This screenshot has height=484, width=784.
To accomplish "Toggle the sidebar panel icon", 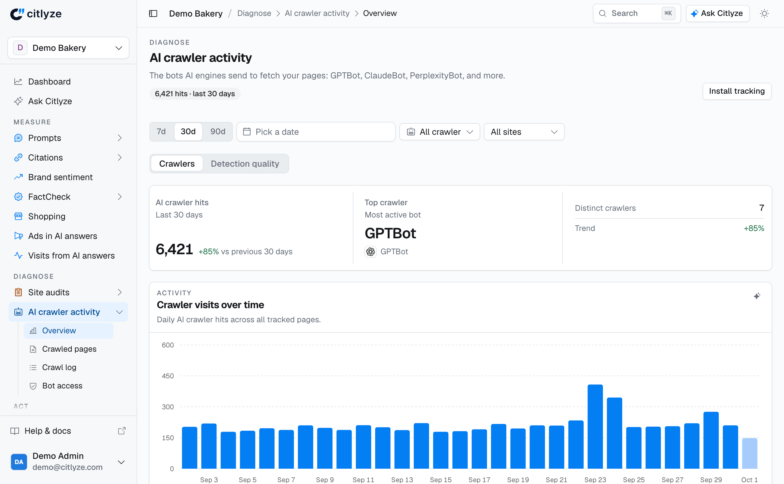I will [153, 13].
